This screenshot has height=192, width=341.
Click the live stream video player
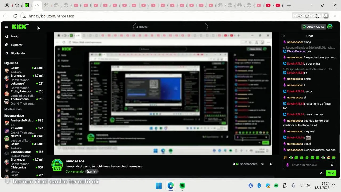[163, 93]
